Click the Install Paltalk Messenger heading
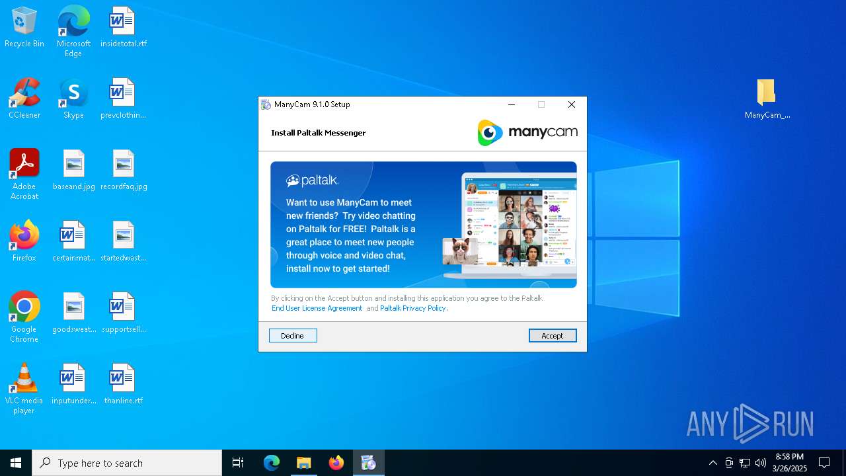This screenshot has width=846, height=476. (319, 133)
